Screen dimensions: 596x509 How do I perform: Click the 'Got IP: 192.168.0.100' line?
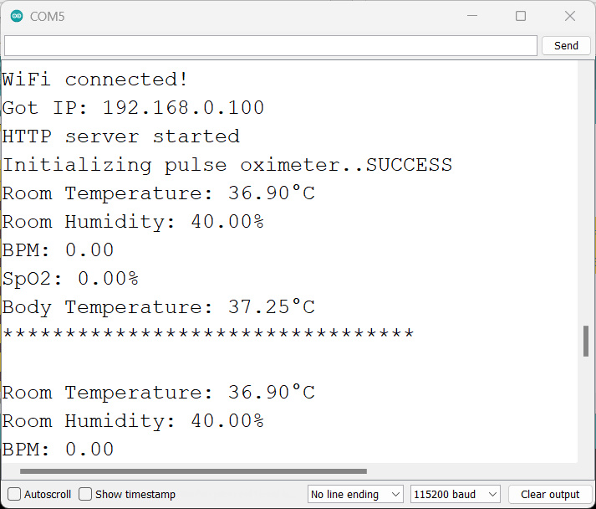coord(133,108)
